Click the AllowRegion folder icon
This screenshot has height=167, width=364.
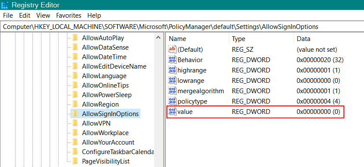point(75,104)
